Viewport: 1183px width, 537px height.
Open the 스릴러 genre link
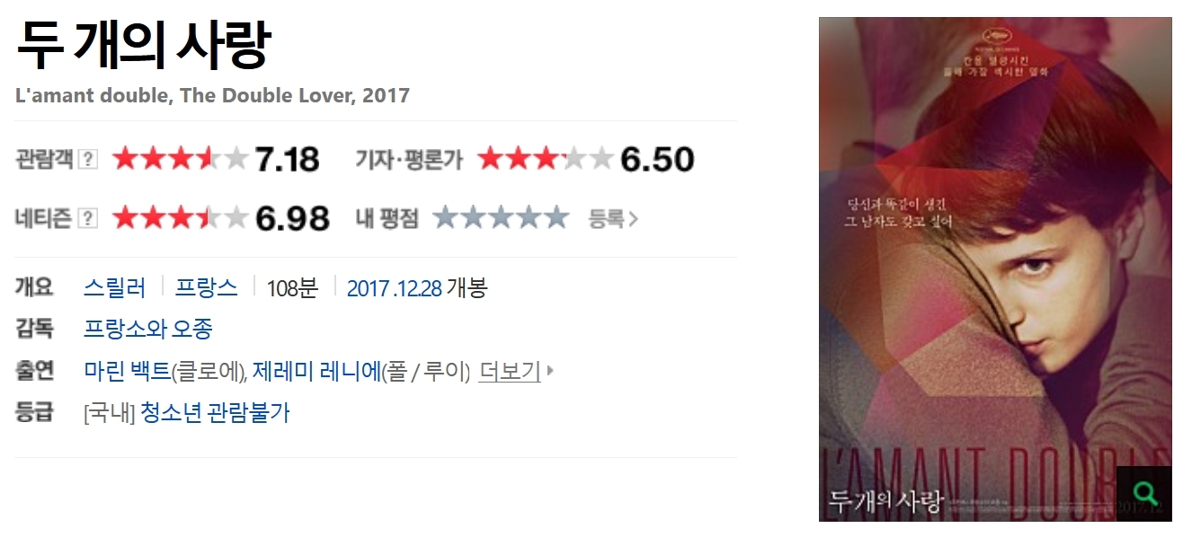click(114, 288)
